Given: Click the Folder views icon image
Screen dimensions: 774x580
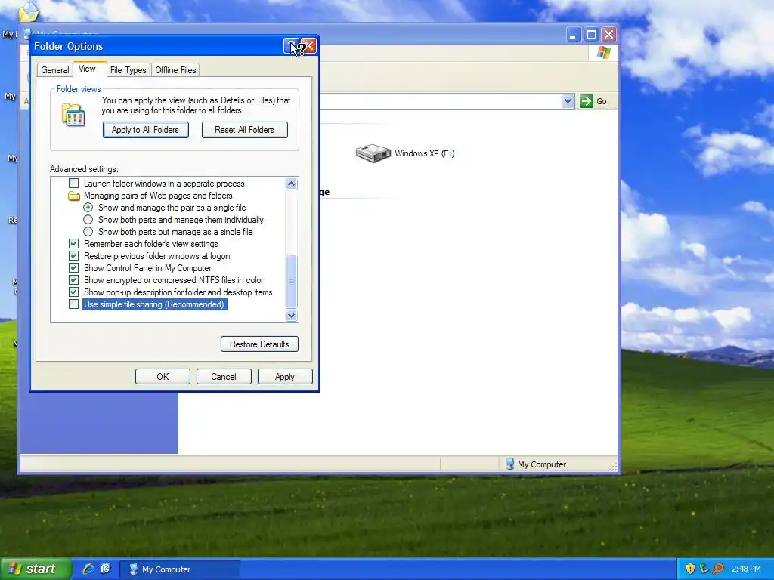Looking at the screenshot, I should point(73,115).
